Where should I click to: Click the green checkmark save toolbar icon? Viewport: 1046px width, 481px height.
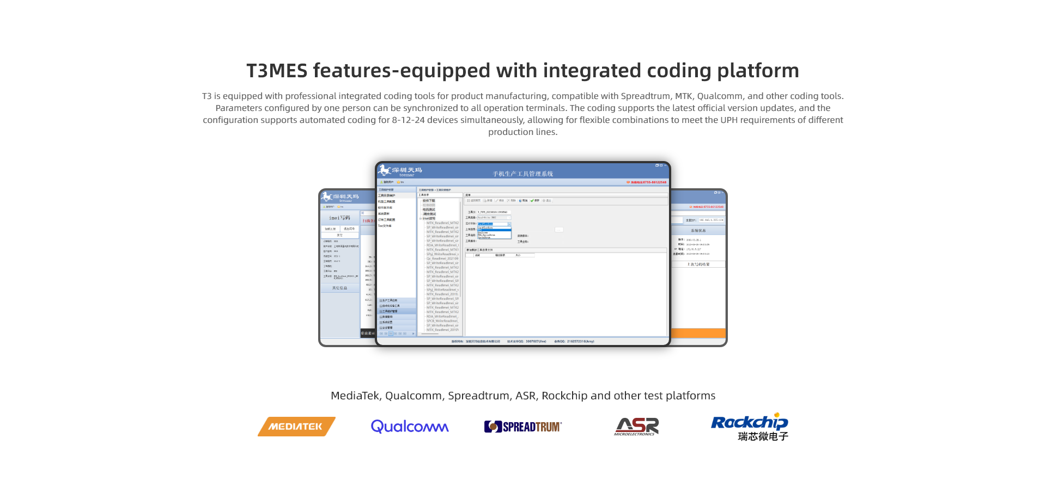[532, 201]
